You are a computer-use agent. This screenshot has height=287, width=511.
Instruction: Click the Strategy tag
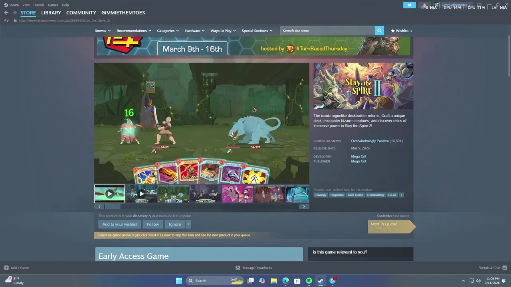point(321,195)
